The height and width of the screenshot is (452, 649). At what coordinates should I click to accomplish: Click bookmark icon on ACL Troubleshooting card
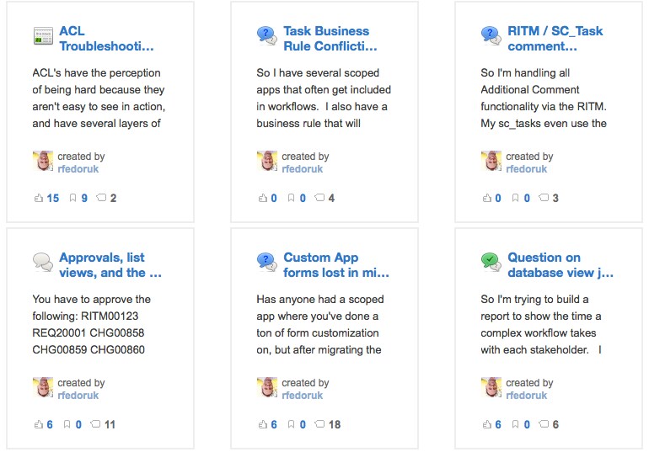pyautogui.click(x=73, y=199)
